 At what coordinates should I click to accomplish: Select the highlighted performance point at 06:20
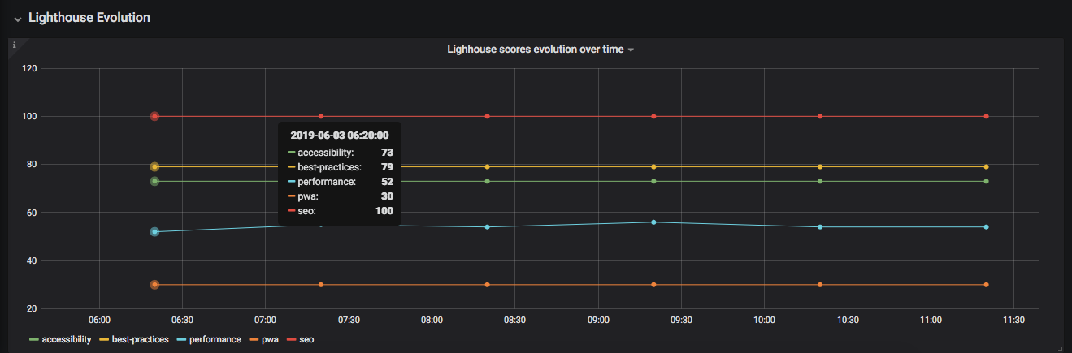(154, 232)
